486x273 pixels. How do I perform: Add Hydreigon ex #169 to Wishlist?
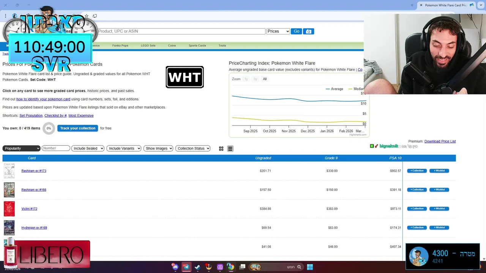pyautogui.click(x=439, y=227)
